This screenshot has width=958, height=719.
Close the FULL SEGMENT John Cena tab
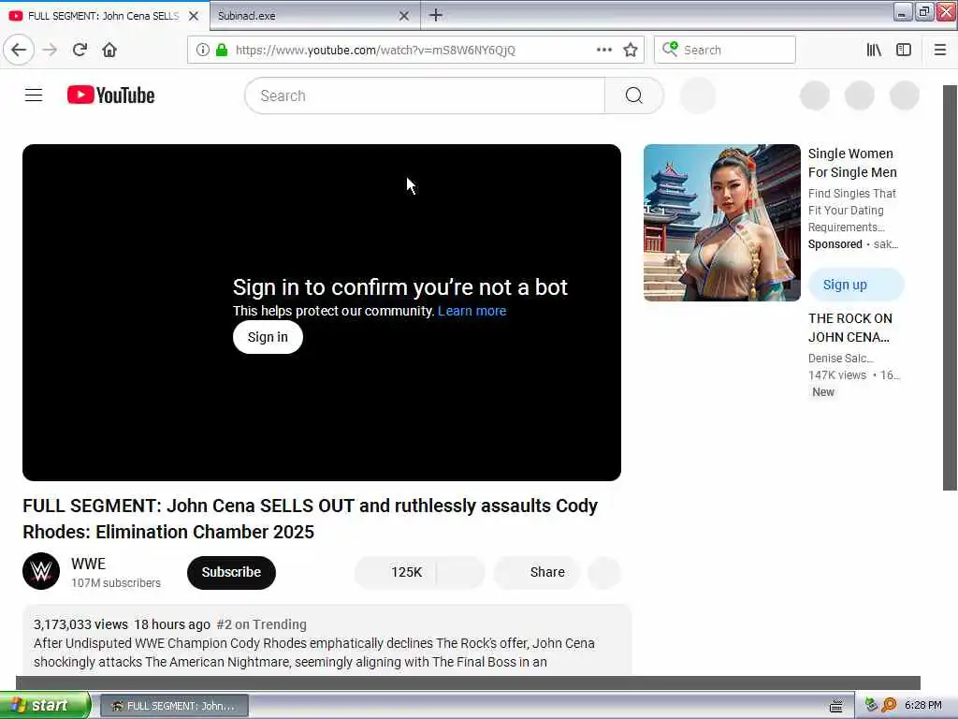[194, 16]
